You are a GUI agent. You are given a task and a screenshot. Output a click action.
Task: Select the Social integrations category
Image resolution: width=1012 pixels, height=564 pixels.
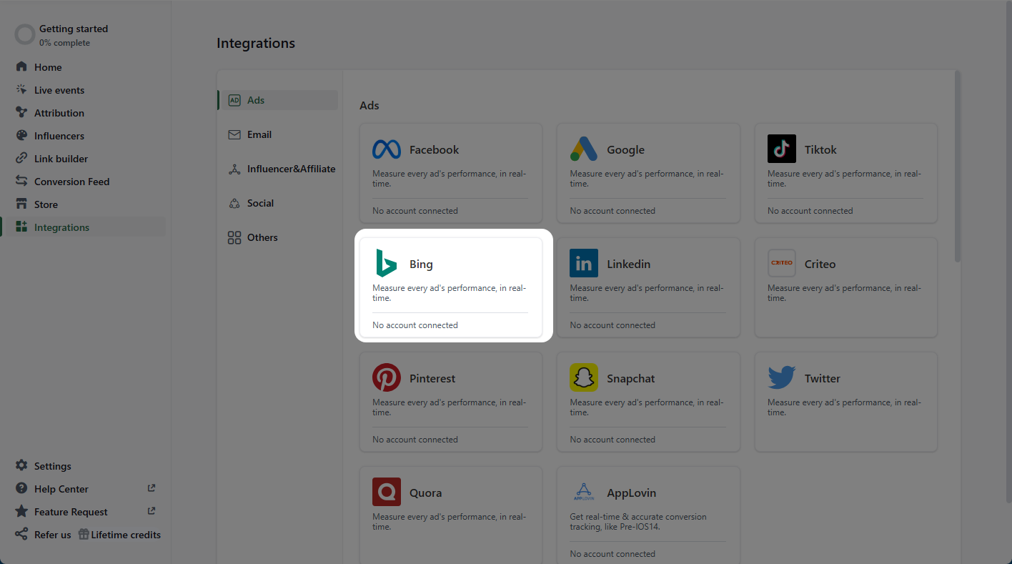point(262,202)
